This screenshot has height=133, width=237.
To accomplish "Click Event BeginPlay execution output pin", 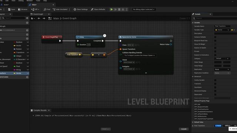I will (60, 41).
